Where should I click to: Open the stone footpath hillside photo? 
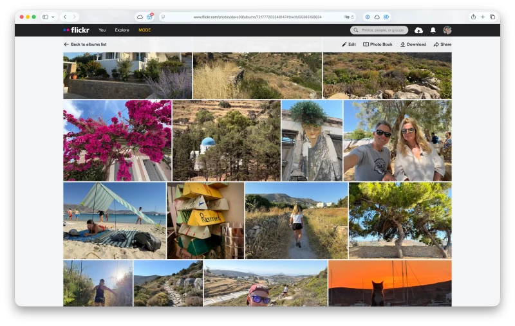click(168, 284)
